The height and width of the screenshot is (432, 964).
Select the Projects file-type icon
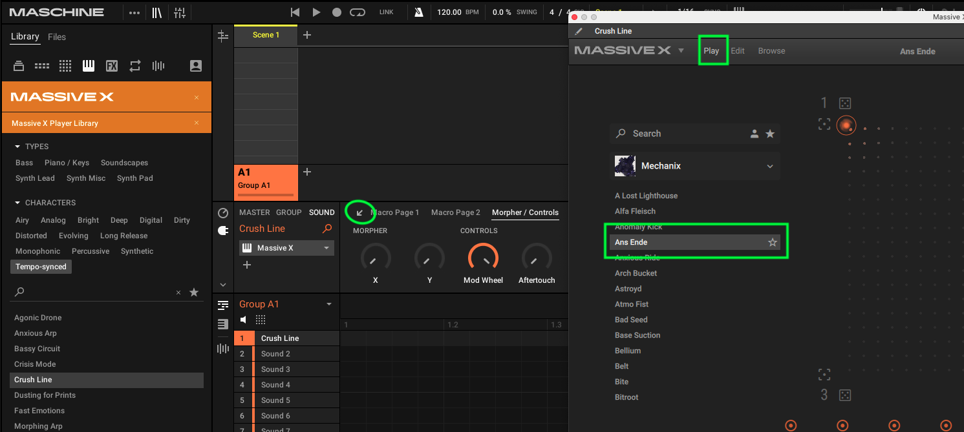[19, 66]
